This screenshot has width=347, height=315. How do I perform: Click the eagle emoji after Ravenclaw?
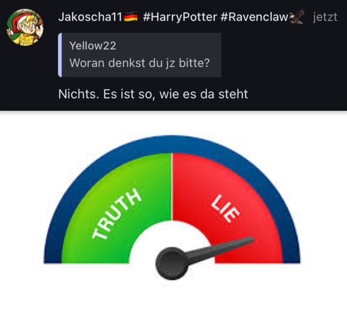pos(297,17)
